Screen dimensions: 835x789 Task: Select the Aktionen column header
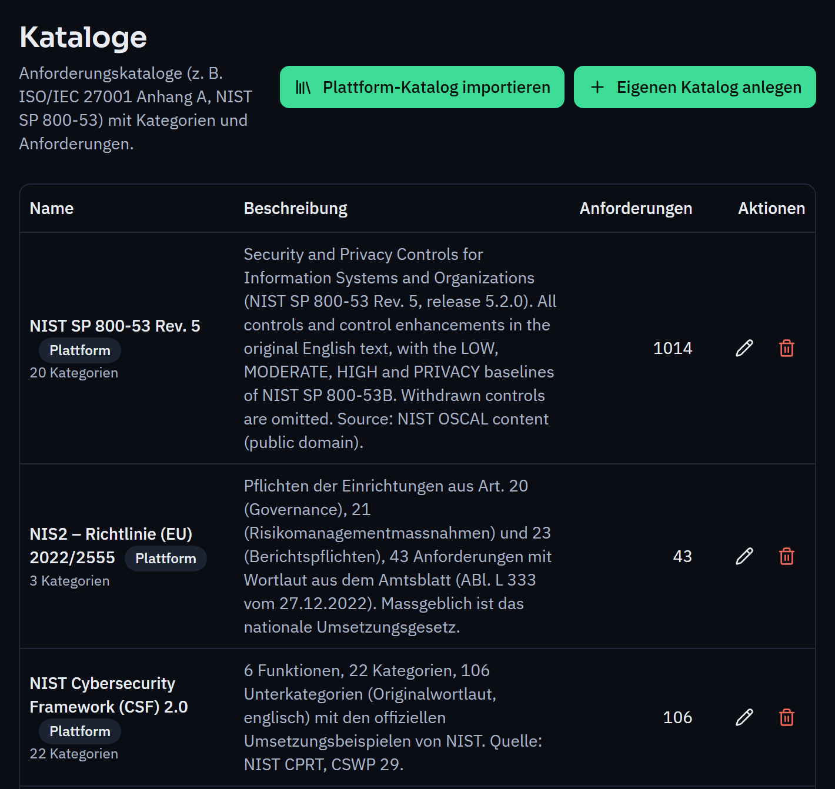[771, 209]
